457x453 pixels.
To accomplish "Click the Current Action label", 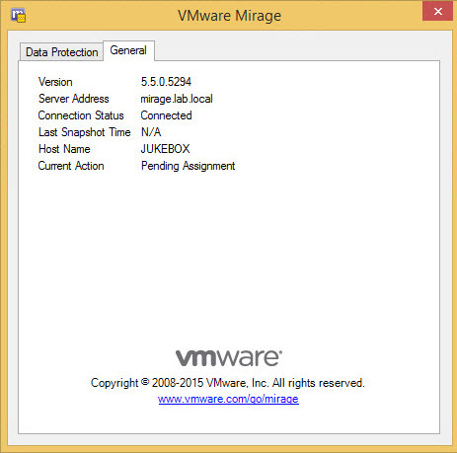I will (x=71, y=166).
